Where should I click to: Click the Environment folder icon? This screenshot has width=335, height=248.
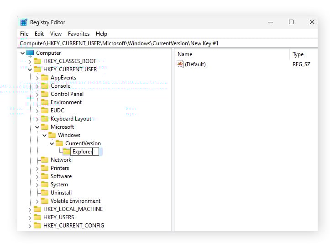coord(45,102)
